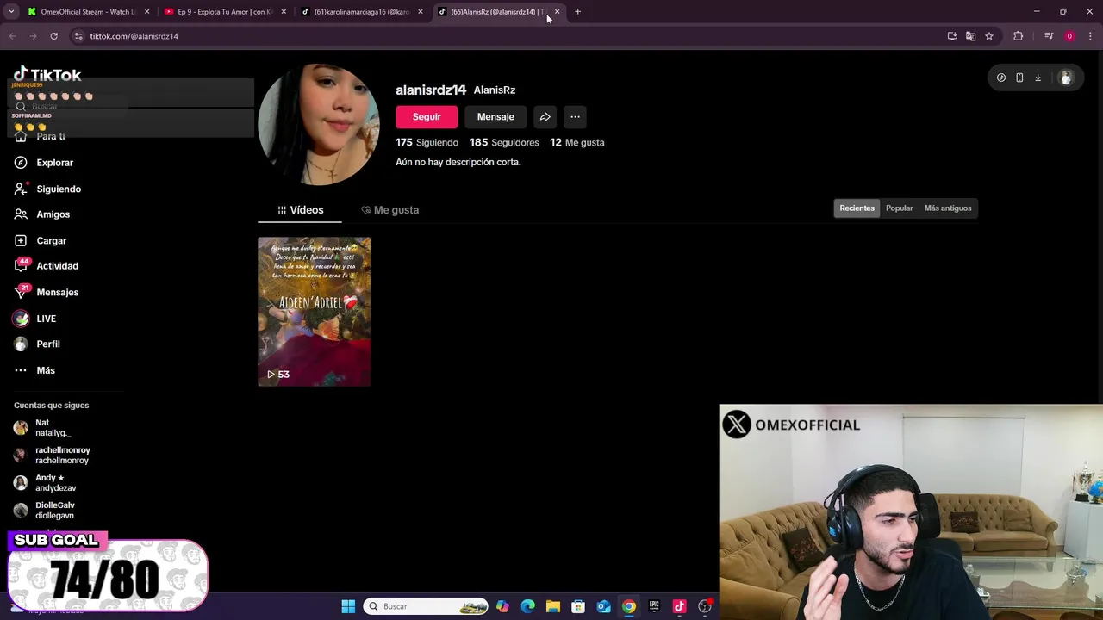Screen dimensions: 1103x620
Task: Click the address bar URL
Action: 134,36
